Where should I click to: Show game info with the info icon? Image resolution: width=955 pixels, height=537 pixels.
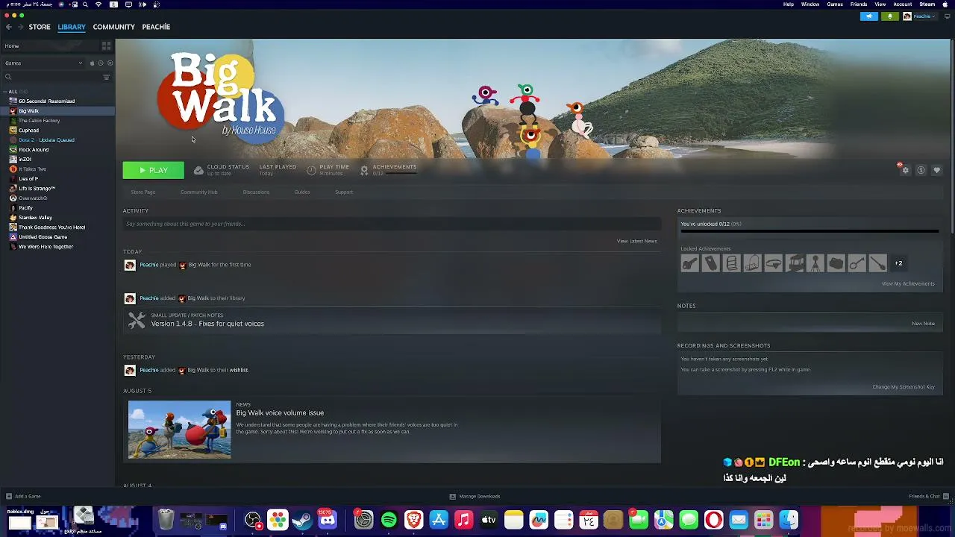point(921,171)
